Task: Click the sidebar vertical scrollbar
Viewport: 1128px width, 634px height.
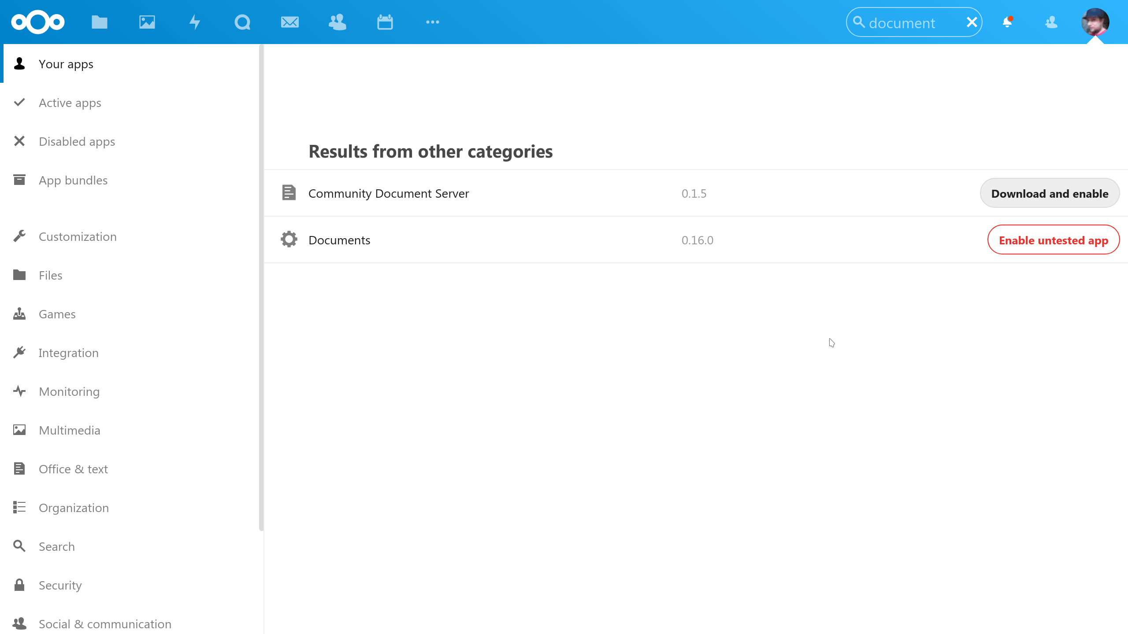Action: pos(261,288)
